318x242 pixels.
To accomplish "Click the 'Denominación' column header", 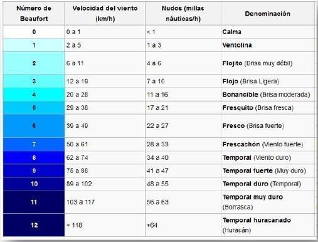I will (268, 13).
